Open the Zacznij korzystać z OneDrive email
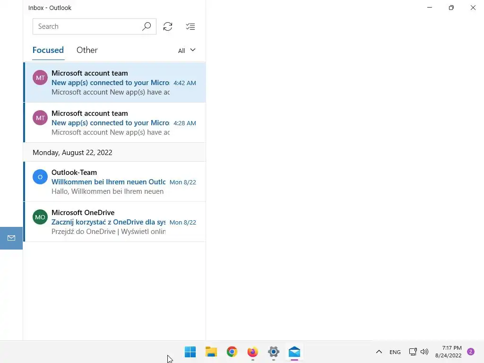The height and width of the screenshot is (363, 484). click(x=114, y=222)
